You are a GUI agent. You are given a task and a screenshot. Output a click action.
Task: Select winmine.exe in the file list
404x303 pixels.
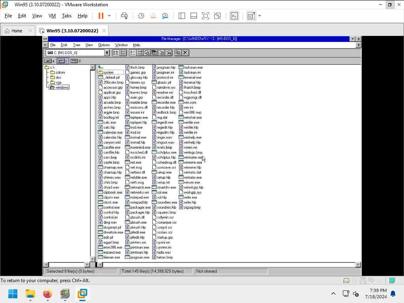(x=191, y=162)
